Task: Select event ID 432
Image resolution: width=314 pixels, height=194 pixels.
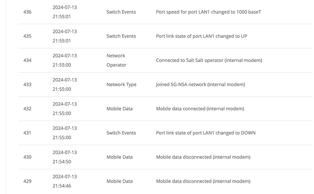Action: [x=27, y=109]
